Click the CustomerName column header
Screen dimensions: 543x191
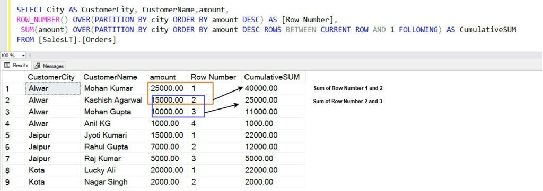[113, 77]
